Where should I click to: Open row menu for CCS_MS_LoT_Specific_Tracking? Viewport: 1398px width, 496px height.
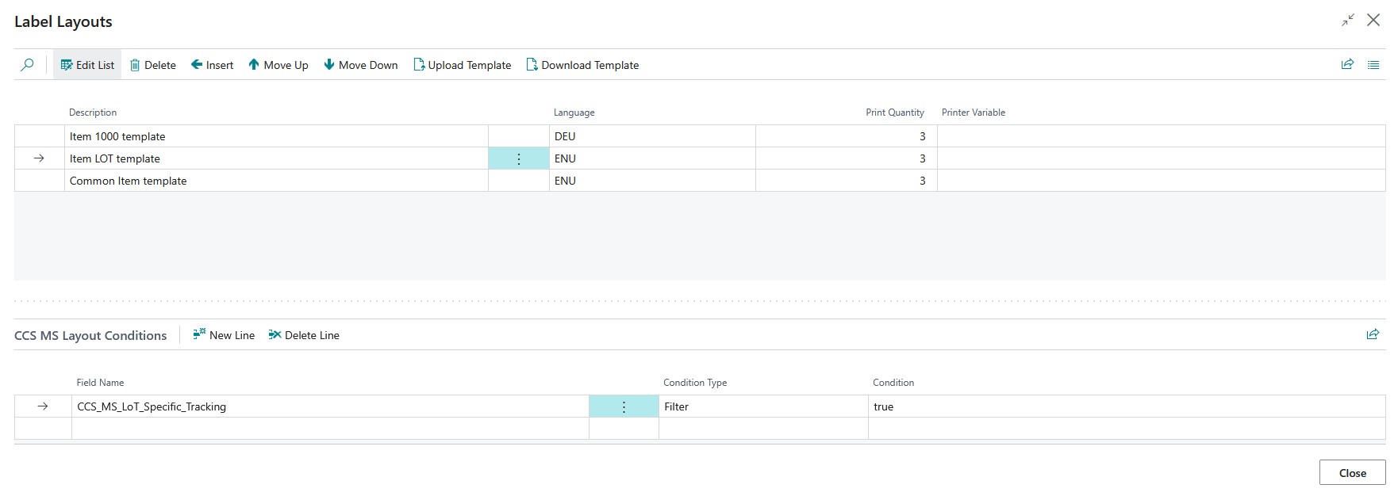pyautogui.click(x=624, y=406)
